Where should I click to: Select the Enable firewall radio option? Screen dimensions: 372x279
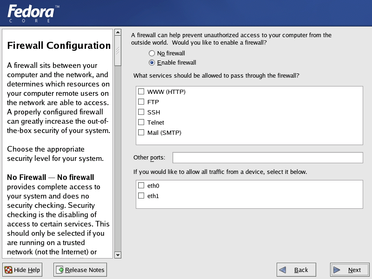click(x=152, y=63)
